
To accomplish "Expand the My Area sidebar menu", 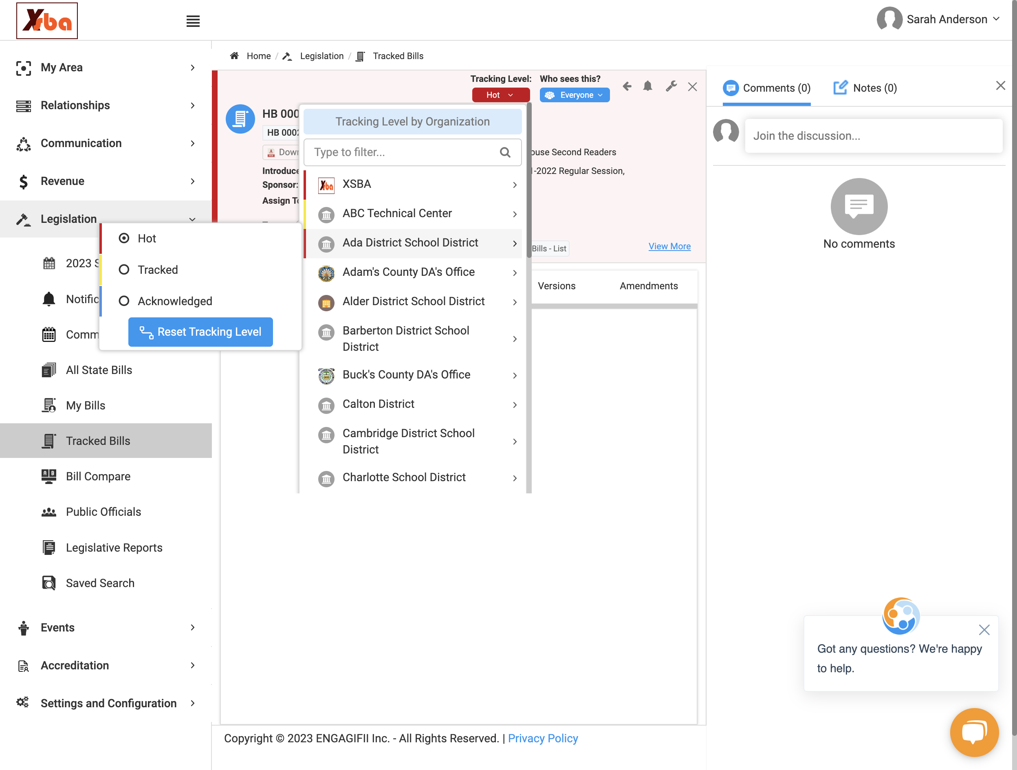I will coord(106,68).
